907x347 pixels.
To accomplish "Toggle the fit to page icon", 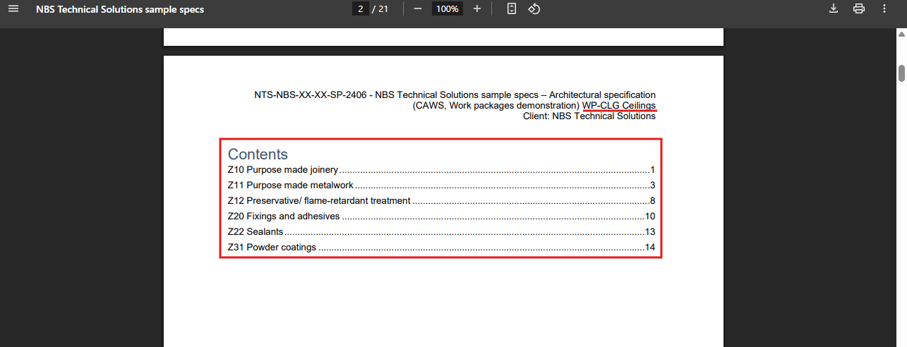I will coord(512,8).
